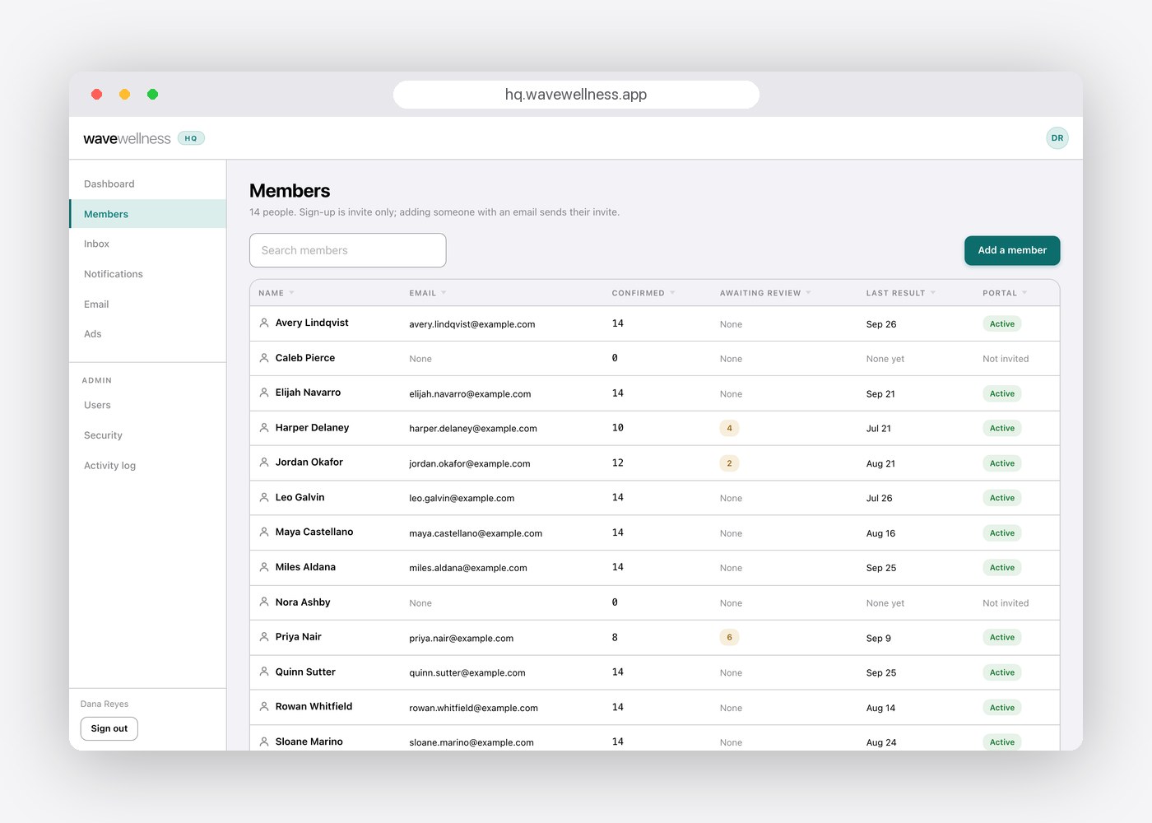Click email priya.nair@example.com
The width and height of the screenshot is (1152, 823).
pos(462,639)
